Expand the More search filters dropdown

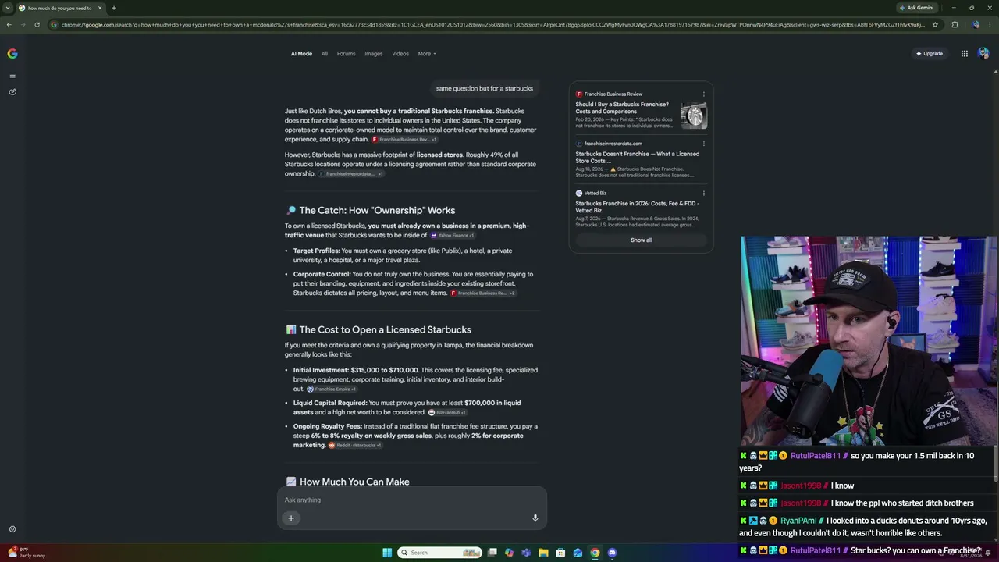click(427, 54)
